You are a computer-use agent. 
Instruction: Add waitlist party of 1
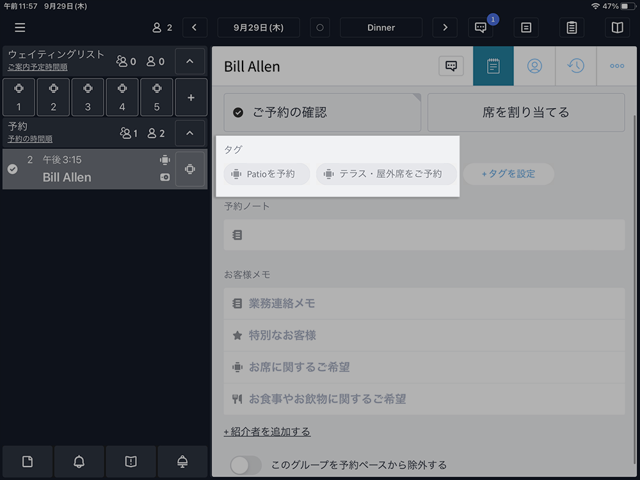coord(19,97)
